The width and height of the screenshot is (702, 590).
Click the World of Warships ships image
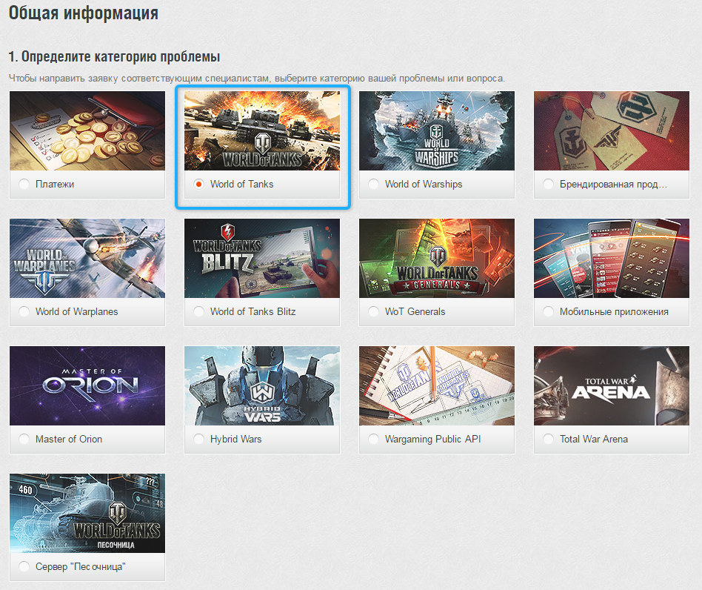tap(436, 130)
